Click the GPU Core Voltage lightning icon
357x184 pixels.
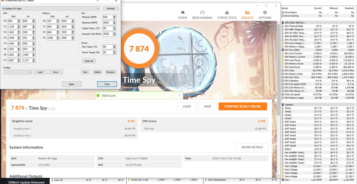[283, 43]
